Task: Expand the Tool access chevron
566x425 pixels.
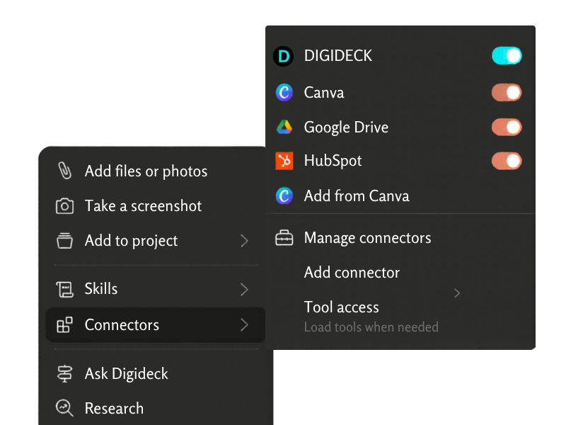Action: pyautogui.click(x=457, y=293)
